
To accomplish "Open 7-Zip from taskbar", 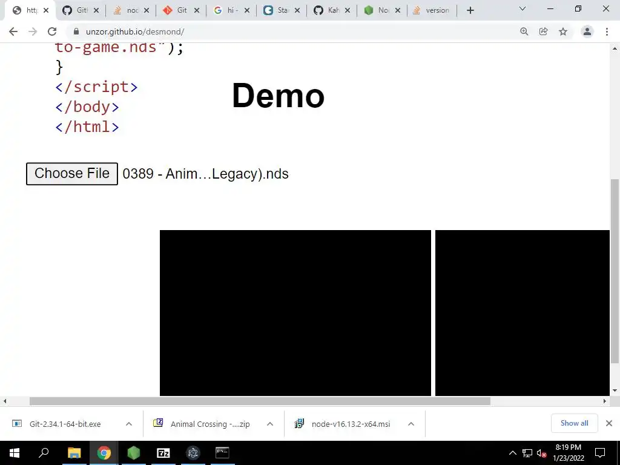I will tap(163, 453).
